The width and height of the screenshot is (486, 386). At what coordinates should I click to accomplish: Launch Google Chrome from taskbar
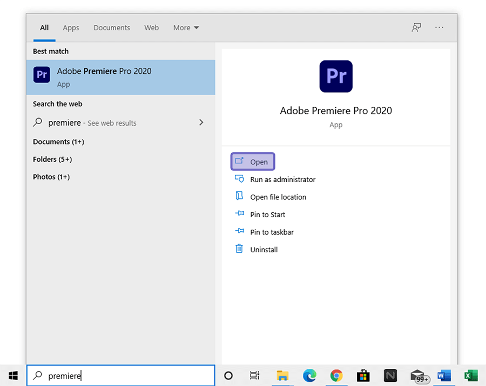[336, 375]
